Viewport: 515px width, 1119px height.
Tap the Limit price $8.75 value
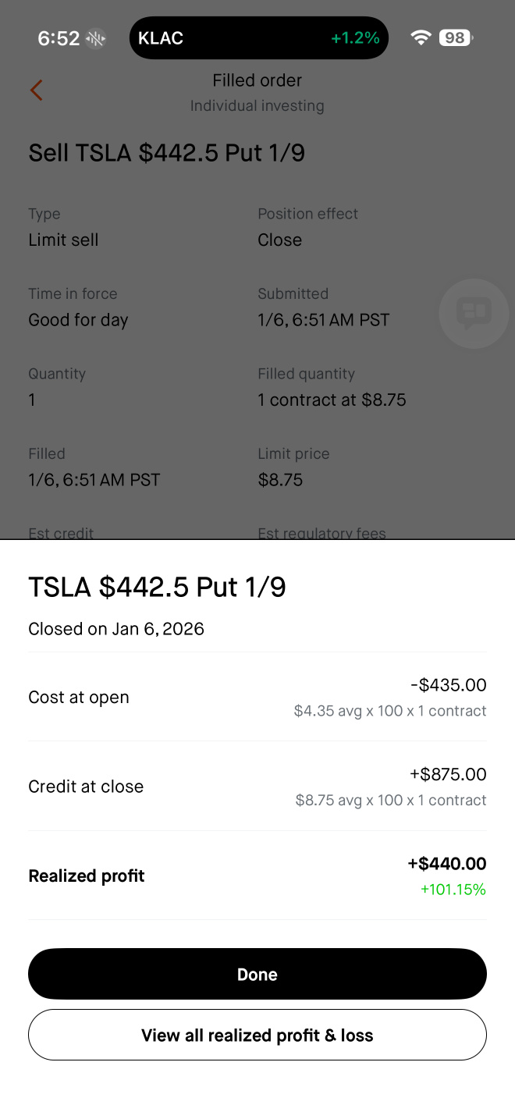(x=280, y=480)
